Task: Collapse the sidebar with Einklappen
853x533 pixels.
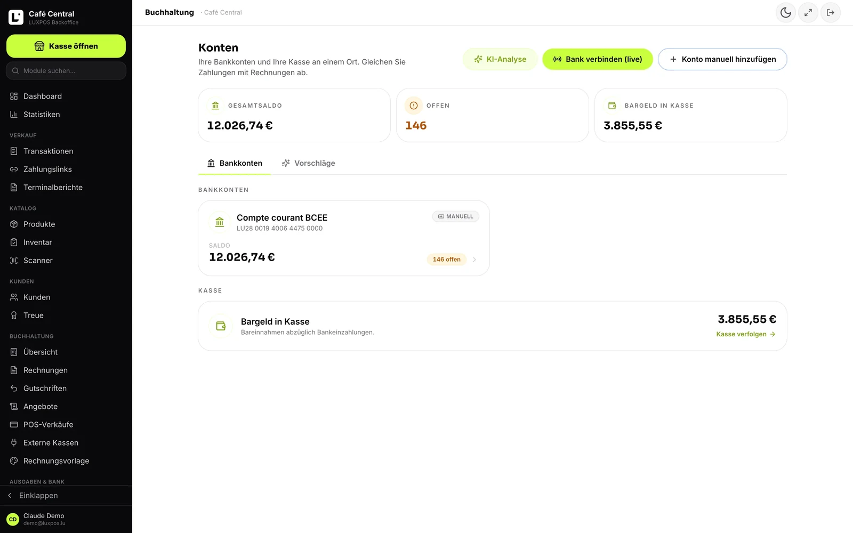Action: pyautogui.click(x=66, y=495)
